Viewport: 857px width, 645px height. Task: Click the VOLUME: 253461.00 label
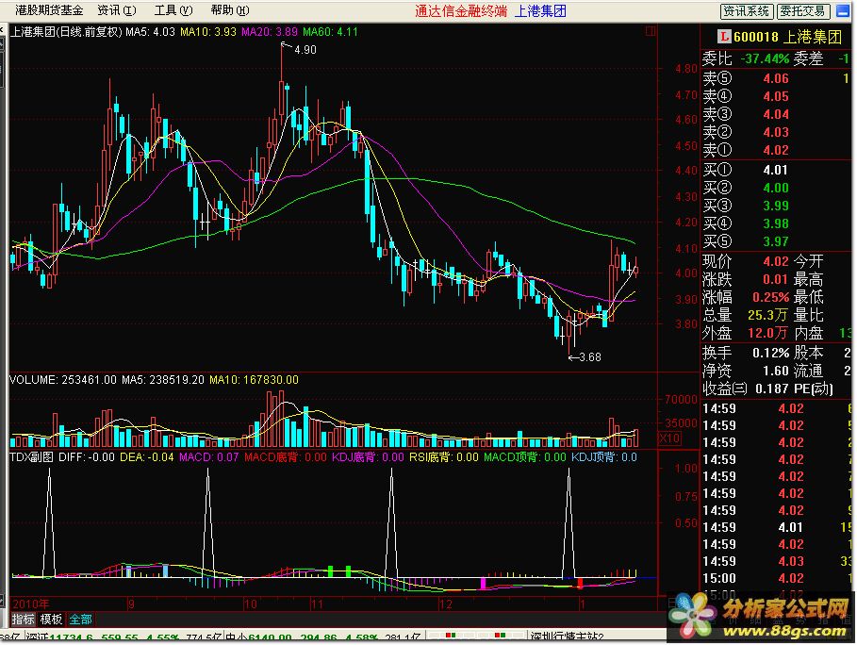click(x=63, y=379)
